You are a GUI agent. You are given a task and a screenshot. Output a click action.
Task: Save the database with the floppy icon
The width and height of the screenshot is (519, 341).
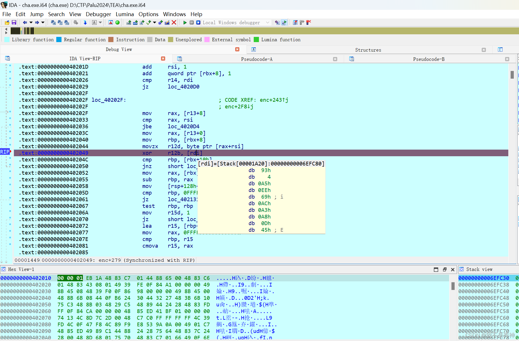coord(14,22)
